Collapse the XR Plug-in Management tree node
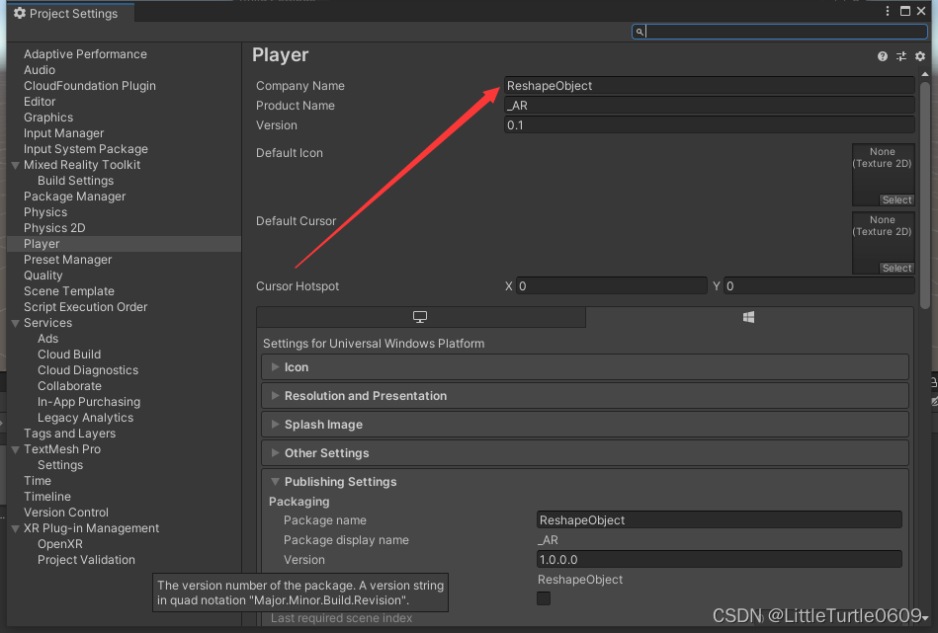The height and width of the screenshot is (633, 938). click(16, 528)
